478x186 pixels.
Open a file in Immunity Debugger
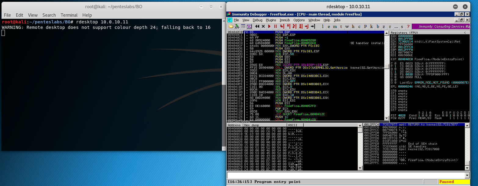click(231, 26)
